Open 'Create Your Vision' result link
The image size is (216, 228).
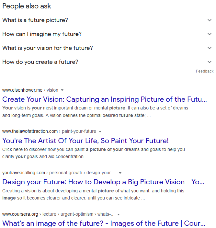tap(104, 99)
